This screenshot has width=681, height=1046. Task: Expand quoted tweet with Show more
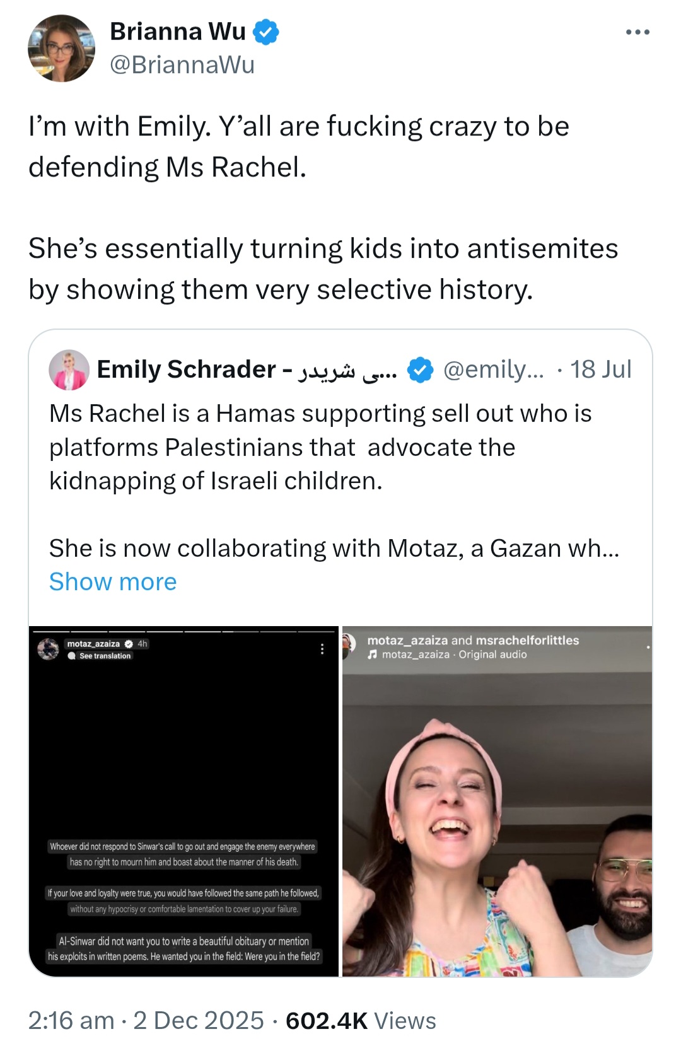coord(113,581)
